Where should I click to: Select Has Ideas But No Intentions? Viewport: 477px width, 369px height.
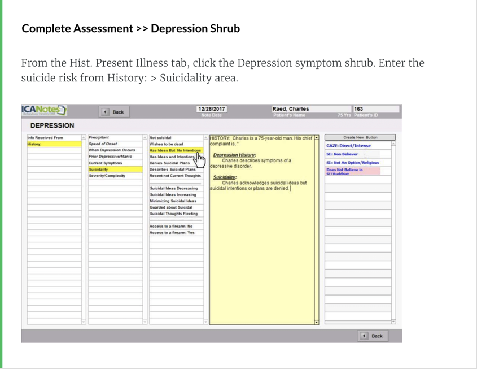click(x=175, y=150)
